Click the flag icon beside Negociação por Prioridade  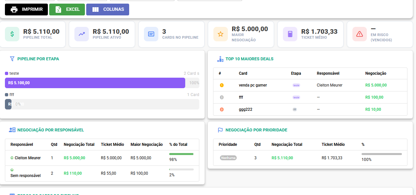point(220,130)
